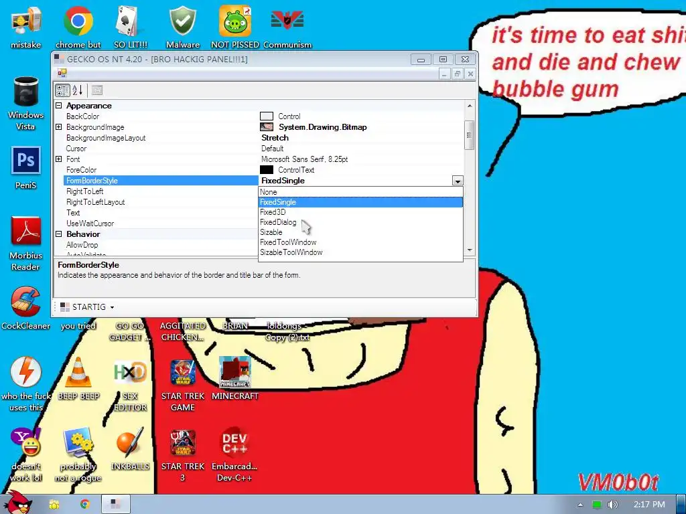Select the UseWaitCursor property row
686x514 pixels.
[161, 224]
